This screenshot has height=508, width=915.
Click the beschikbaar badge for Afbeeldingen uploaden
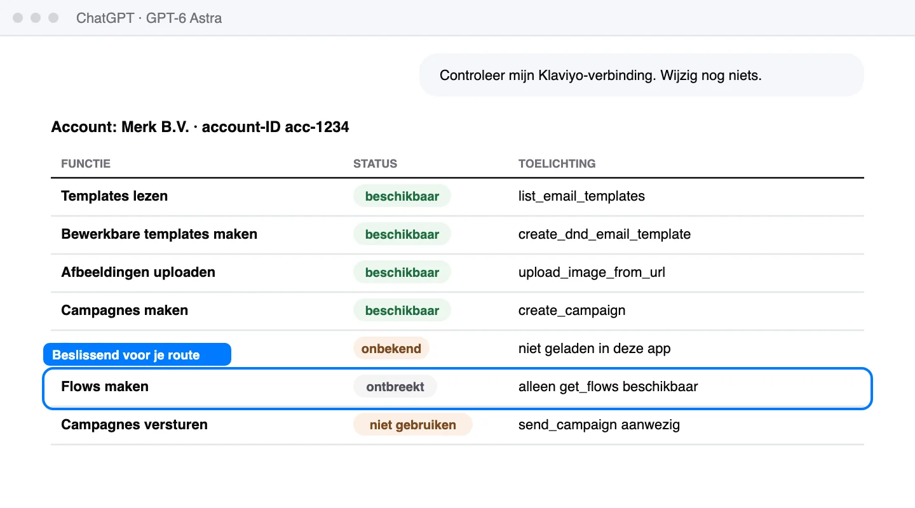coord(402,272)
